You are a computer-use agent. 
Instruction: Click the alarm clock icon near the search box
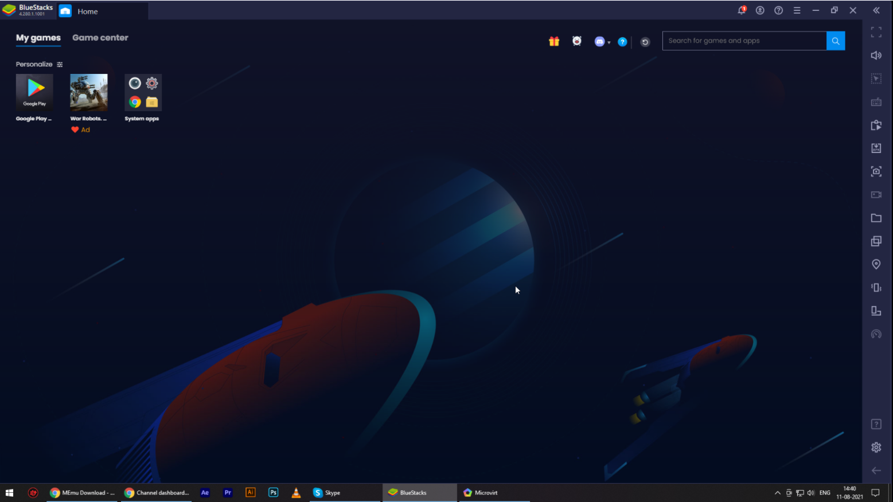point(576,41)
